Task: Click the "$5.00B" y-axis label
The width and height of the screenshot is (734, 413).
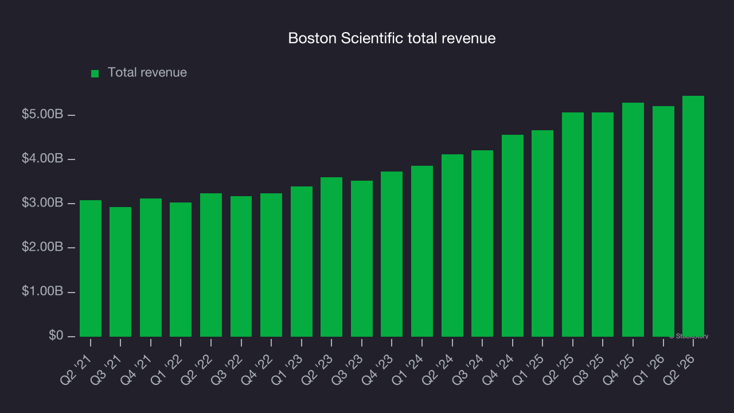Action: 42,114
